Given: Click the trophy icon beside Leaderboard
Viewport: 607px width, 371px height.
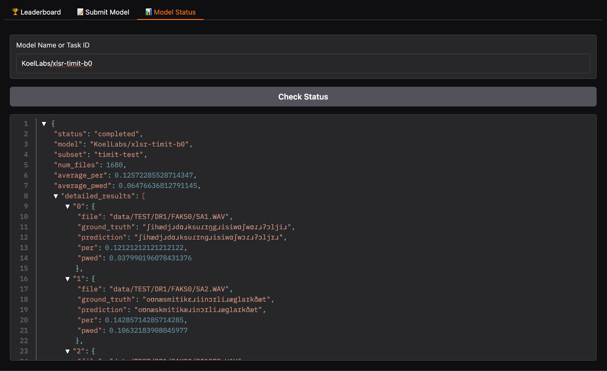Looking at the screenshot, I should coord(15,12).
